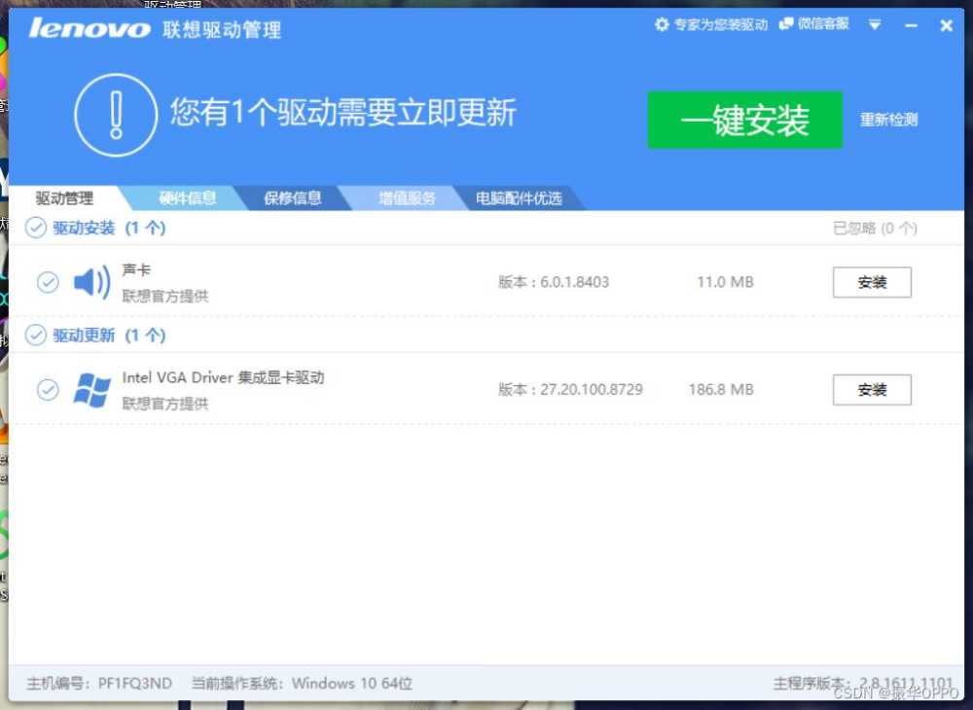Open the 电脑配件优选 tab
The width and height of the screenshot is (973, 710).
coord(518,197)
